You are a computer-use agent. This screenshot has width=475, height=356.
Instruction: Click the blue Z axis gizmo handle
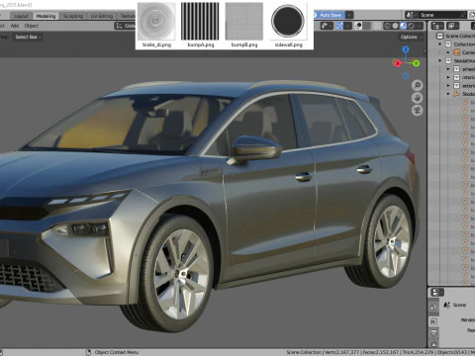click(x=406, y=49)
